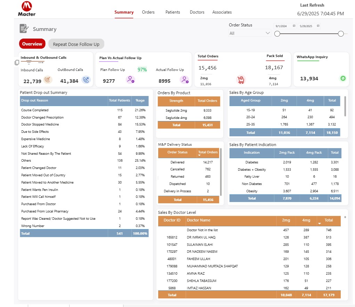Image resolution: width=355 pixels, height=307 pixels.
Task: Click the WhatsApp Inquiry green icon
Action: (343, 79)
